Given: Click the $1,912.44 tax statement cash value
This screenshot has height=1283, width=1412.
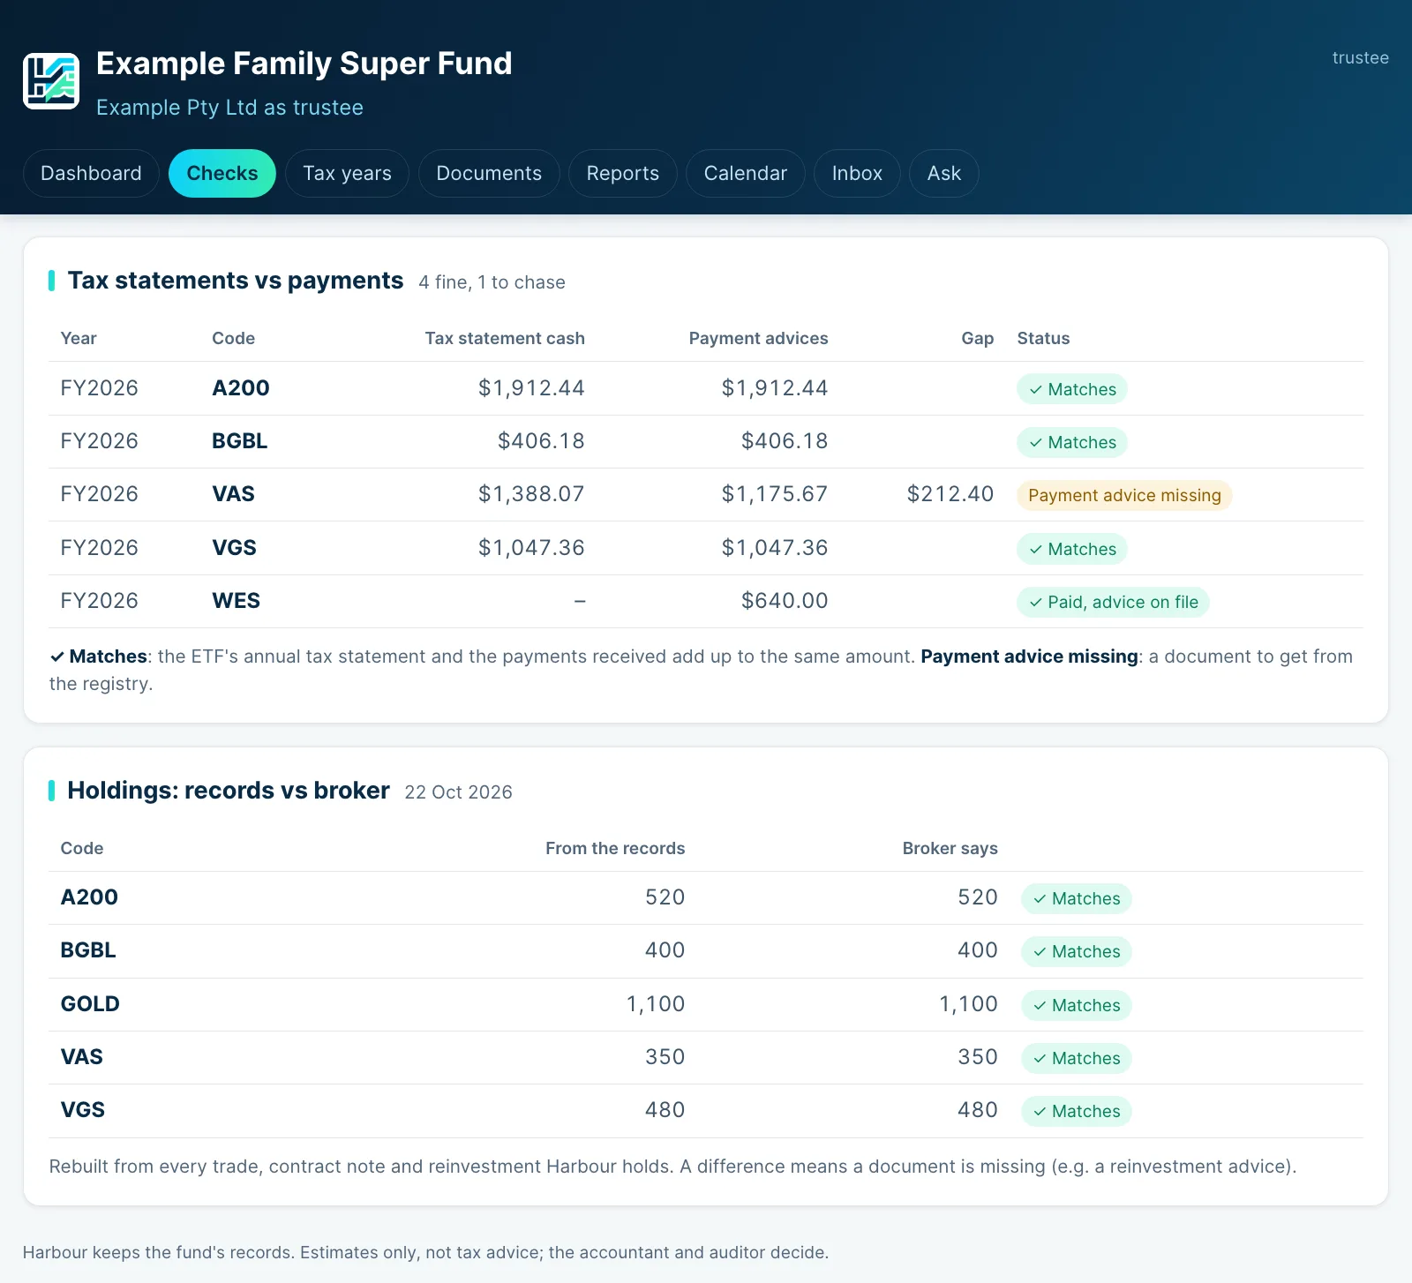Looking at the screenshot, I should (531, 388).
